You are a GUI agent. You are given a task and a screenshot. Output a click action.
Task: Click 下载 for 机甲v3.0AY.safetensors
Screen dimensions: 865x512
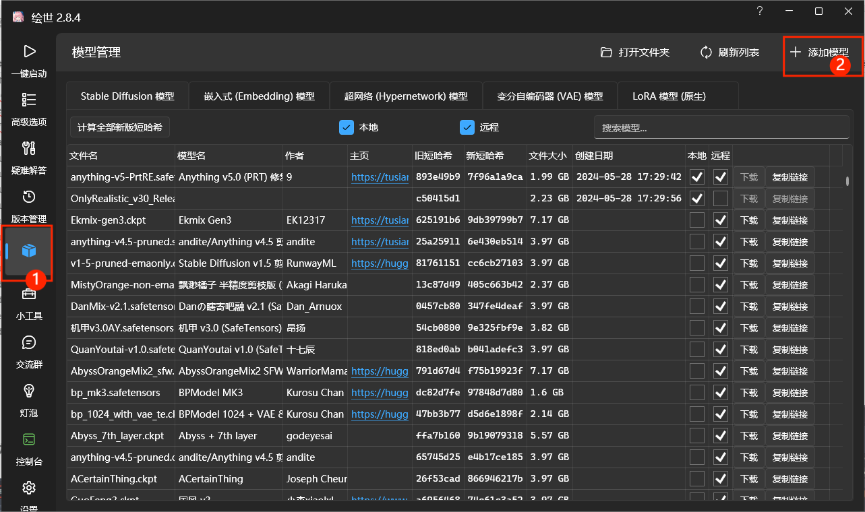[x=749, y=328]
